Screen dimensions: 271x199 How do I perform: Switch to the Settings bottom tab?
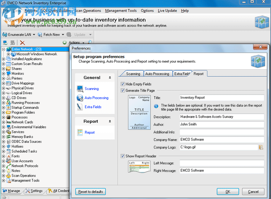[34, 191]
